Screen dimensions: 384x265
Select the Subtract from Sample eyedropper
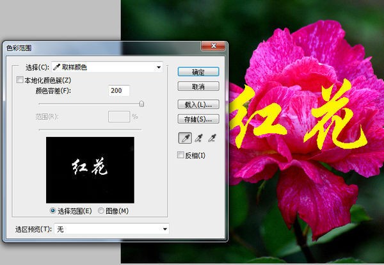(x=212, y=138)
